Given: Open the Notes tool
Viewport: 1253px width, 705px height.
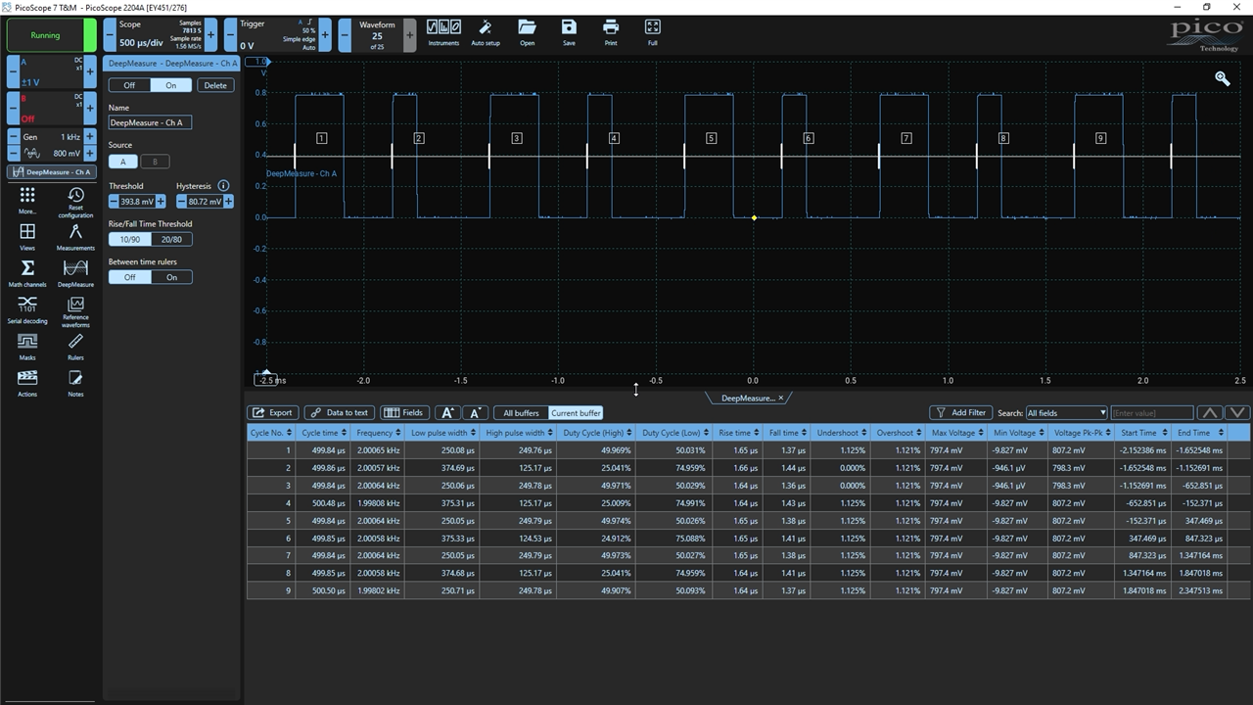Looking at the screenshot, I should pyautogui.click(x=75, y=383).
